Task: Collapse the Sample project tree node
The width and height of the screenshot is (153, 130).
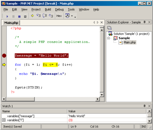Action: [108, 38]
